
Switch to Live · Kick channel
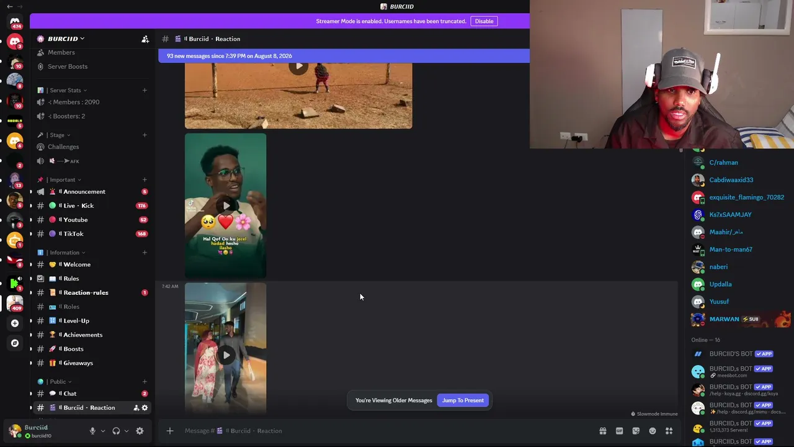[x=92, y=205]
